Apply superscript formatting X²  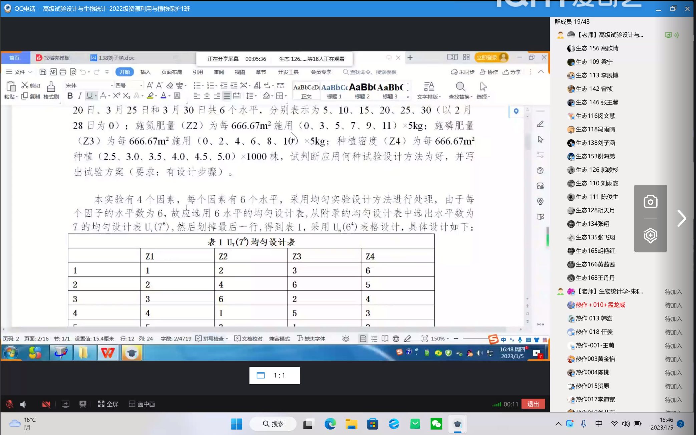(x=116, y=96)
